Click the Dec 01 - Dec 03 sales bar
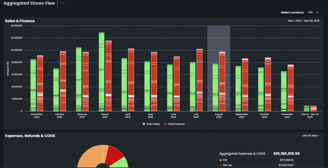 307,109
